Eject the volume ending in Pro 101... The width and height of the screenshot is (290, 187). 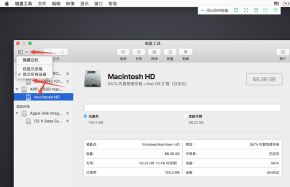68,81
